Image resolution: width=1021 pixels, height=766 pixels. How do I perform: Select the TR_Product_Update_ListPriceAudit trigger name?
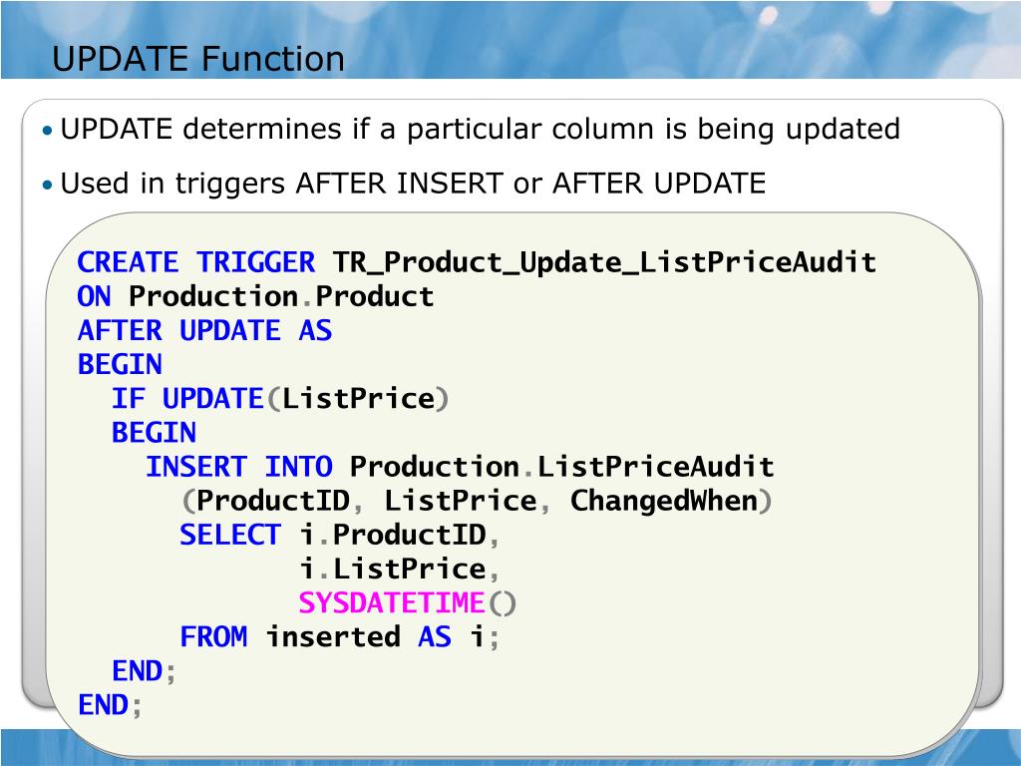click(x=603, y=262)
